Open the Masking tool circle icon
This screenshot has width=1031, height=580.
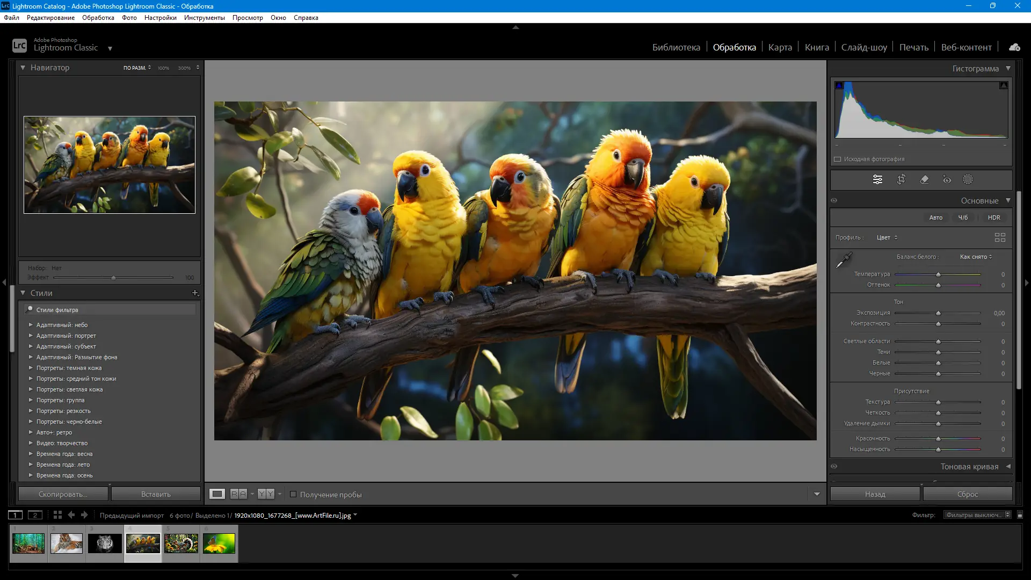click(968, 179)
